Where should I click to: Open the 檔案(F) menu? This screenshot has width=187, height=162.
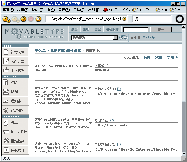click(8, 10)
